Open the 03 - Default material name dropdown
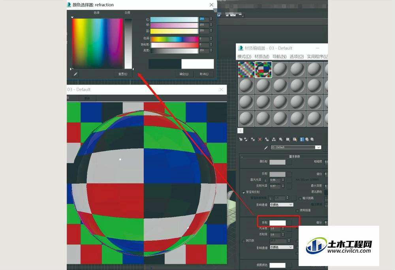The image size is (395, 270). [318, 147]
